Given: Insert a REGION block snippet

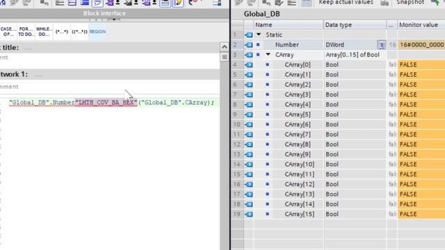Looking at the screenshot, I should [97, 31].
